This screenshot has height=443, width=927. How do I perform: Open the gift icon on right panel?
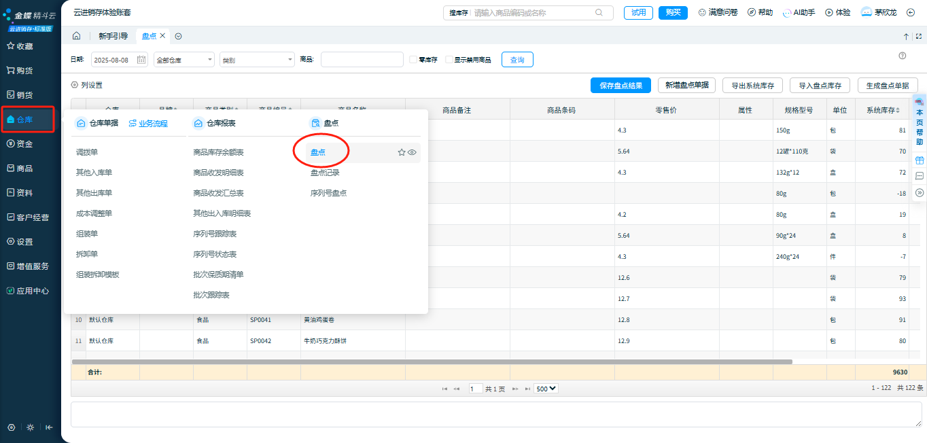(920, 160)
